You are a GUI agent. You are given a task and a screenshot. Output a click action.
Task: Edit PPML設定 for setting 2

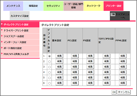[x=123, y=61]
